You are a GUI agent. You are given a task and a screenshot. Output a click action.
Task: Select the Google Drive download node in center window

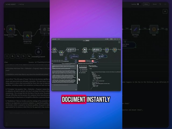(x=61, y=52)
